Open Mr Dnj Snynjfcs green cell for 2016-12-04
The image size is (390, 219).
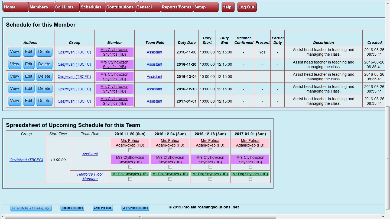[170, 174]
